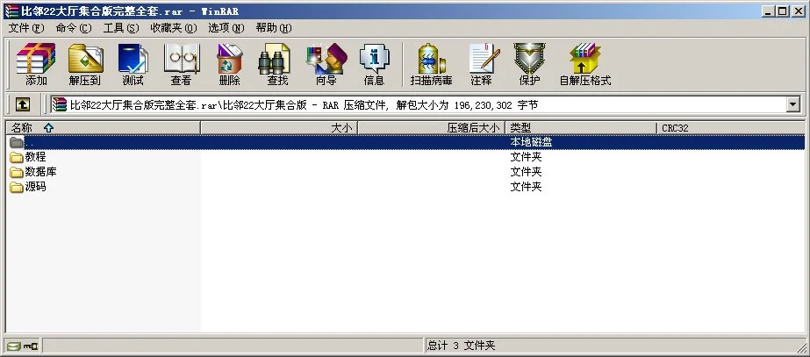Click the 自解压格式 (SFX) icon
This screenshot has height=357, width=810.
[x=584, y=64]
